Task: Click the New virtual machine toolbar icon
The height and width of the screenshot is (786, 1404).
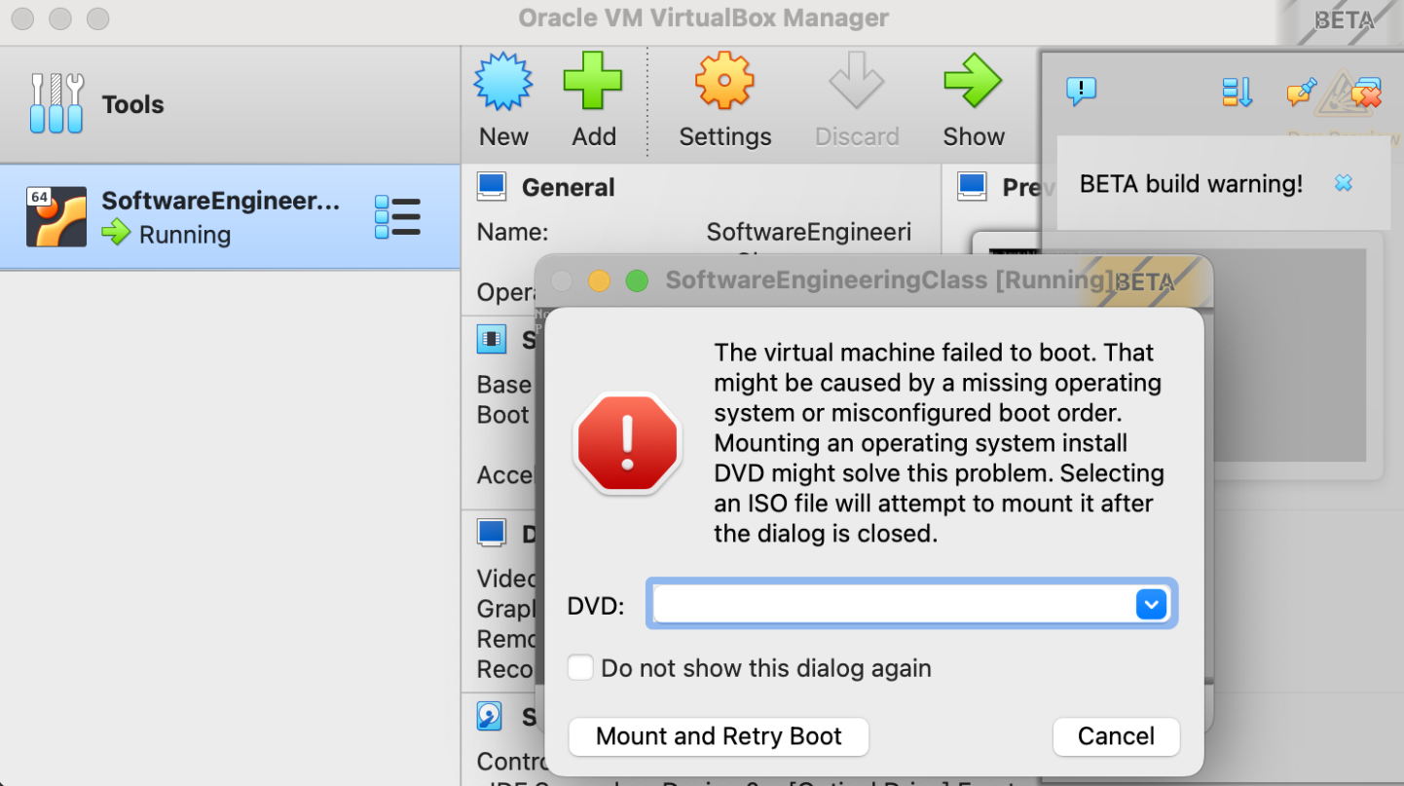Action: 503,81
